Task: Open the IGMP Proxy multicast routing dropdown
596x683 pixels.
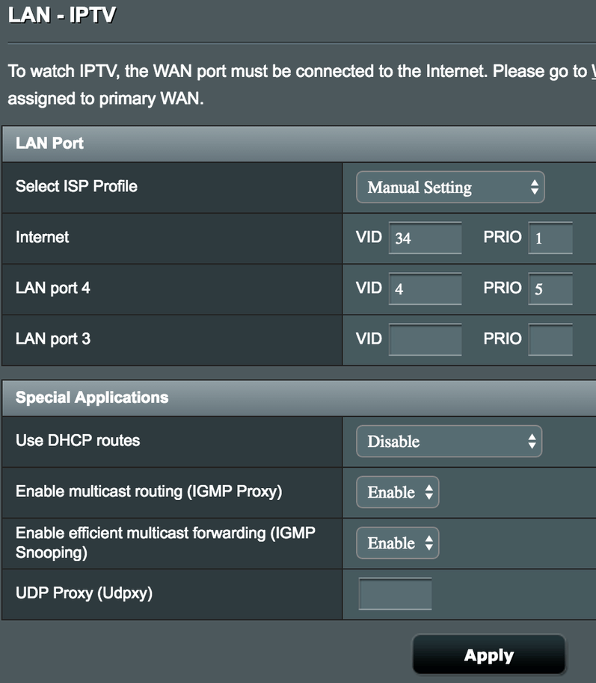Action: (x=397, y=492)
